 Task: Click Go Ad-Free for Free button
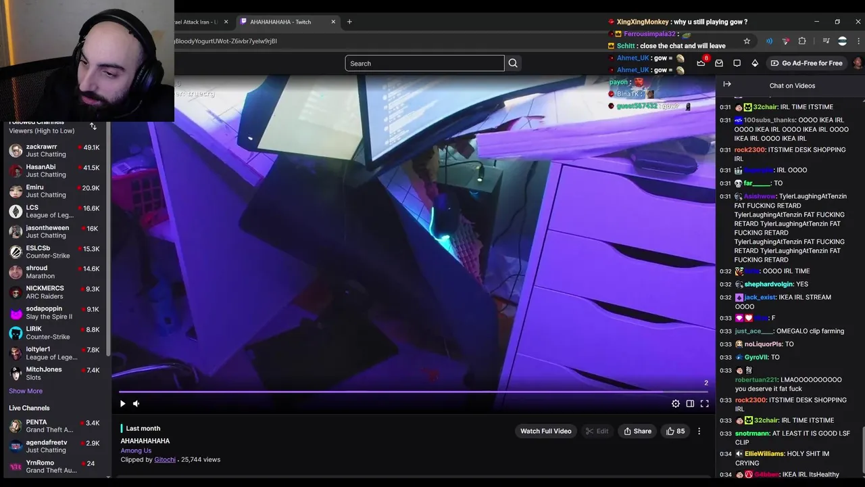point(806,63)
